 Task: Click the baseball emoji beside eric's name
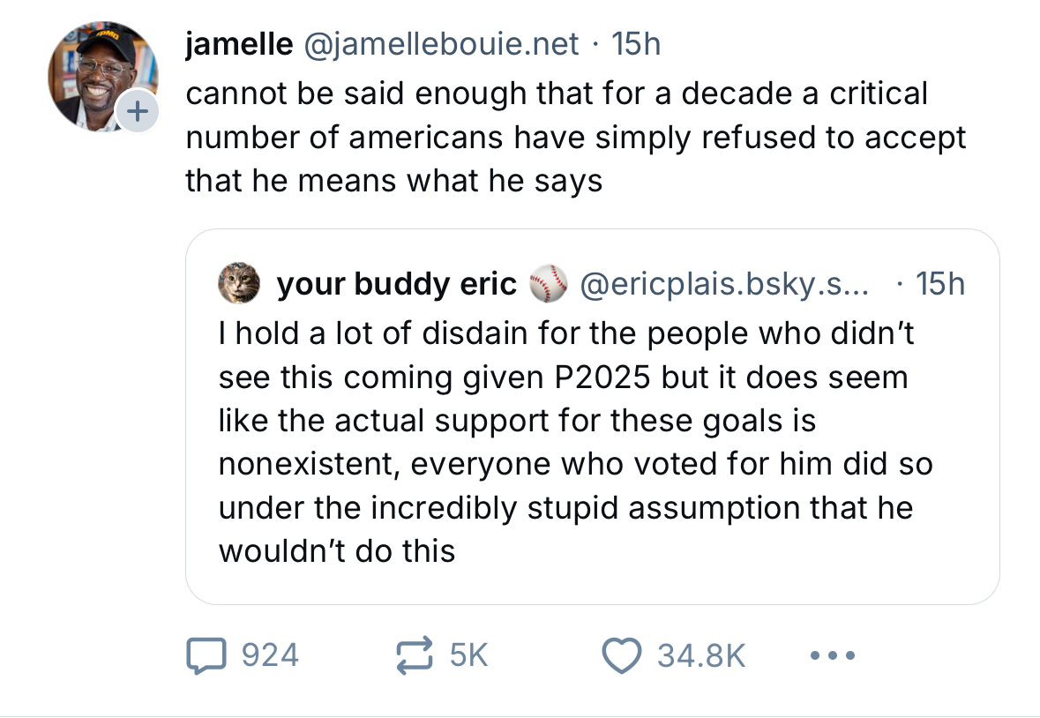547,284
